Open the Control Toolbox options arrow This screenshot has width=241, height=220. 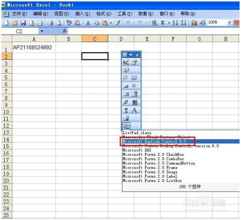[x=131, y=55]
